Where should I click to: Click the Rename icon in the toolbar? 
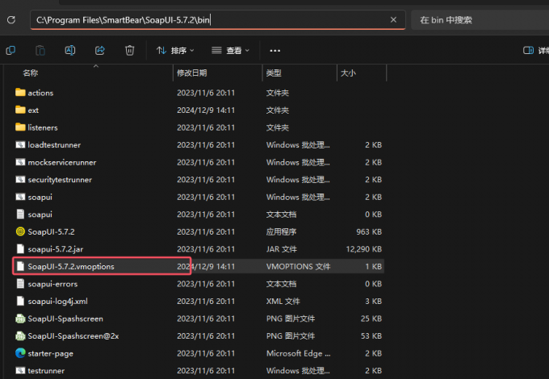click(70, 50)
